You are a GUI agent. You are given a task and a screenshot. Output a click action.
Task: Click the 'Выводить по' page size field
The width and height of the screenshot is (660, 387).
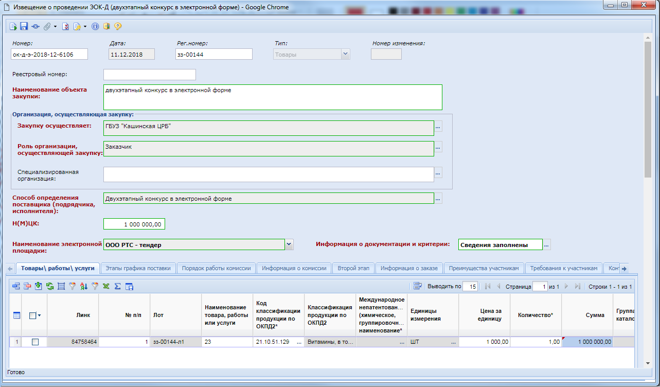tap(470, 286)
